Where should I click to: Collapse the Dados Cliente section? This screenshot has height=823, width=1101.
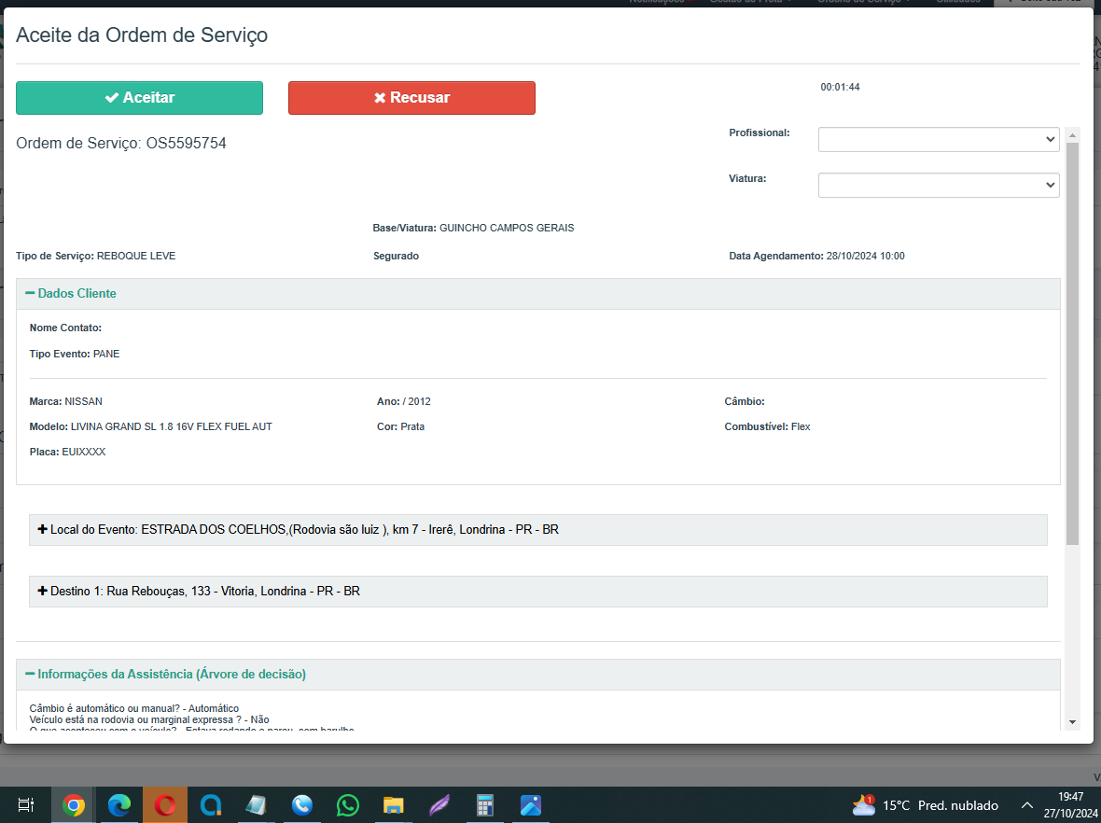pyautogui.click(x=71, y=294)
